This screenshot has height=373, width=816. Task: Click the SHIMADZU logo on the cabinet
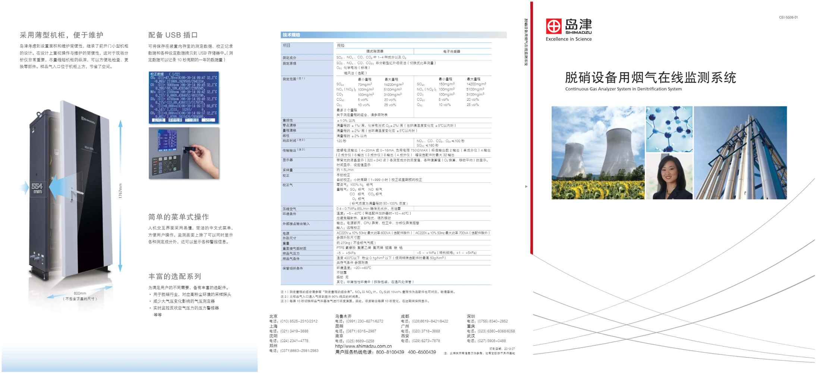(x=88, y=120)
